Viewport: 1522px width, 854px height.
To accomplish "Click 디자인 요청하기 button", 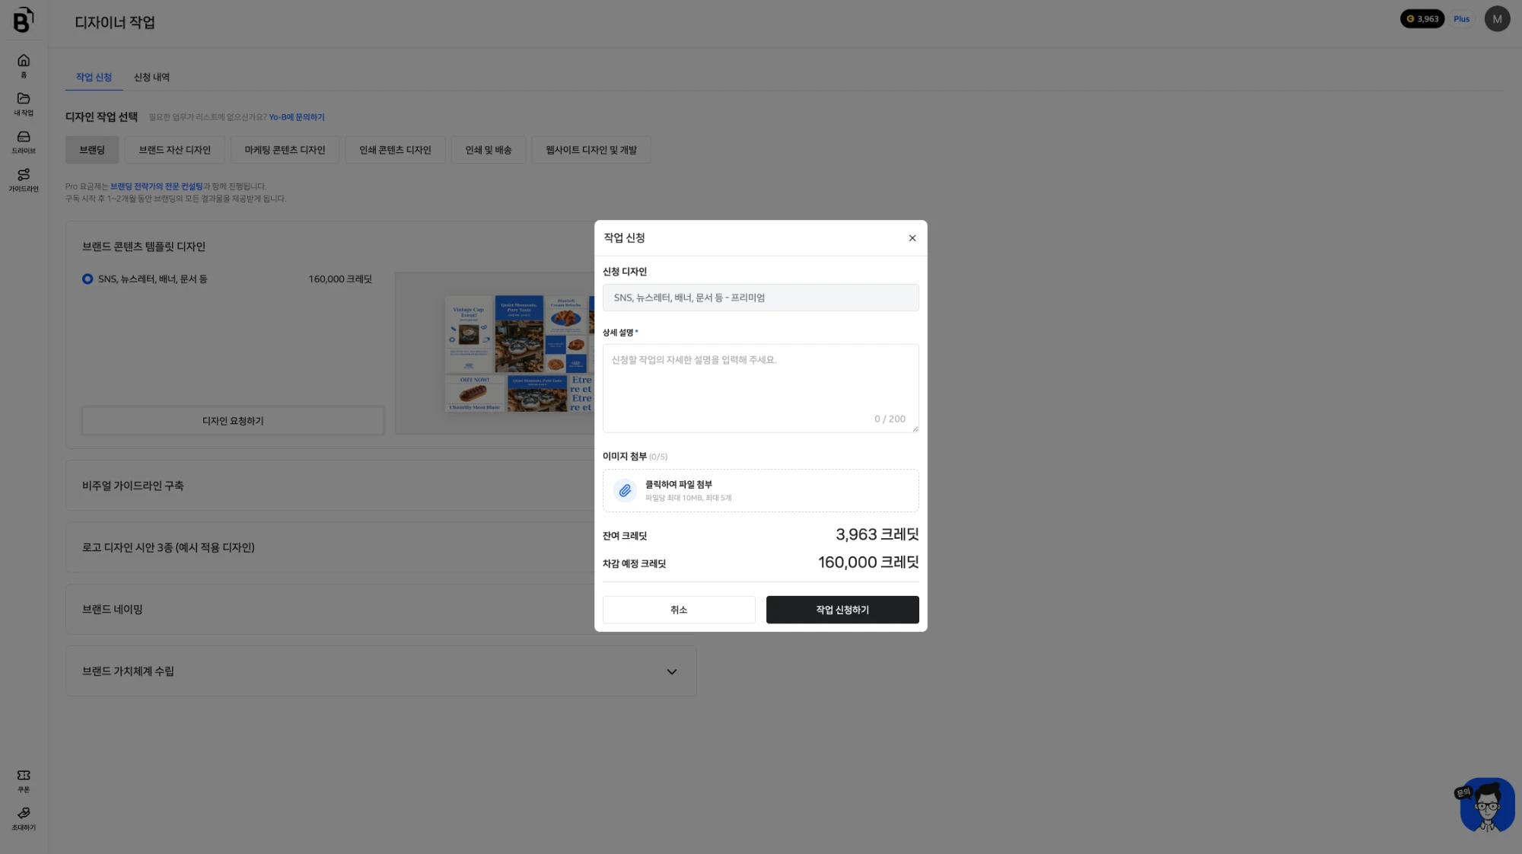I will pos(233,421).
